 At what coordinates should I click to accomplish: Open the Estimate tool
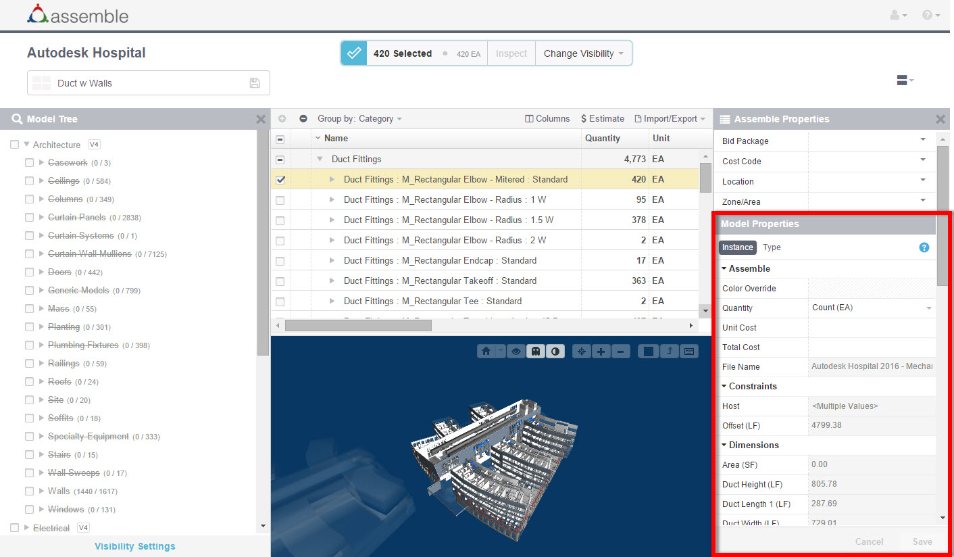[603, 118]
